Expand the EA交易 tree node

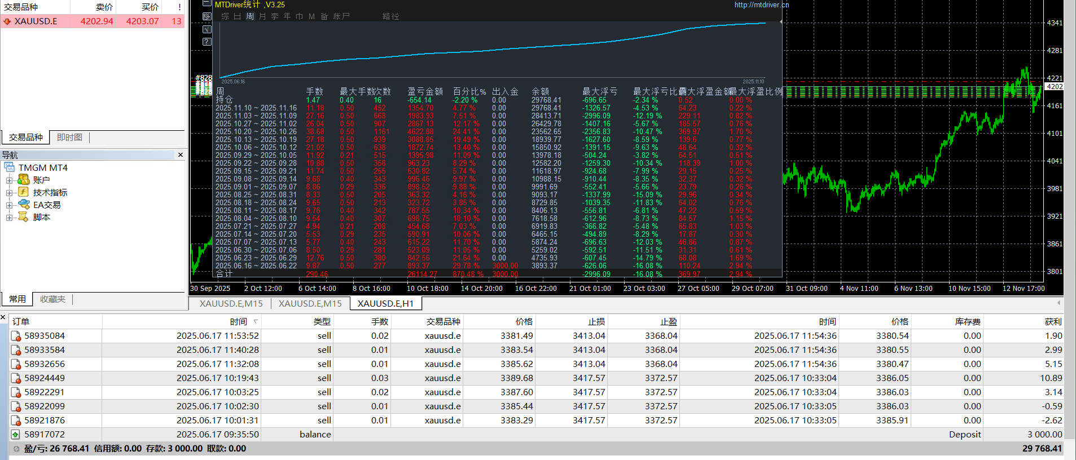point(9,205)
